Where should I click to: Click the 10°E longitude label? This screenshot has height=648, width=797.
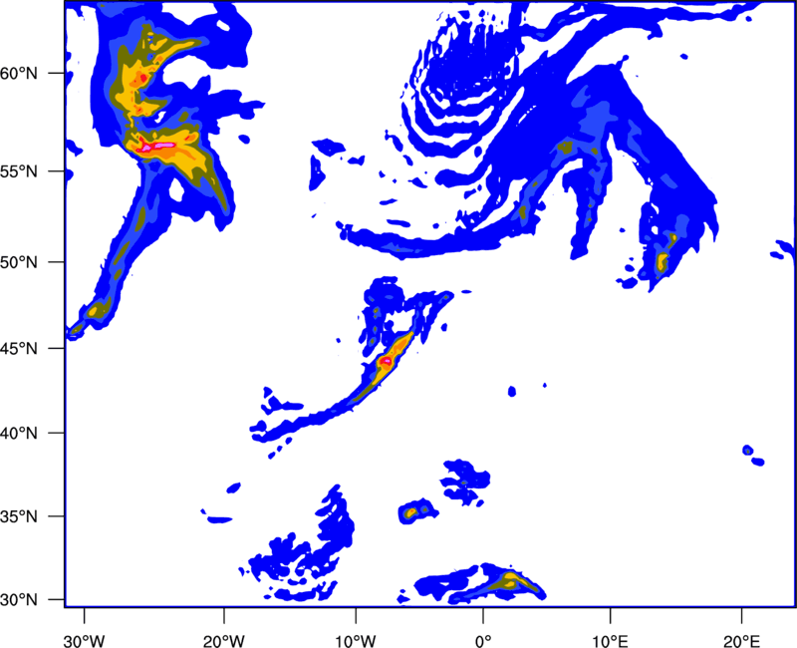(x=610, y=641)
